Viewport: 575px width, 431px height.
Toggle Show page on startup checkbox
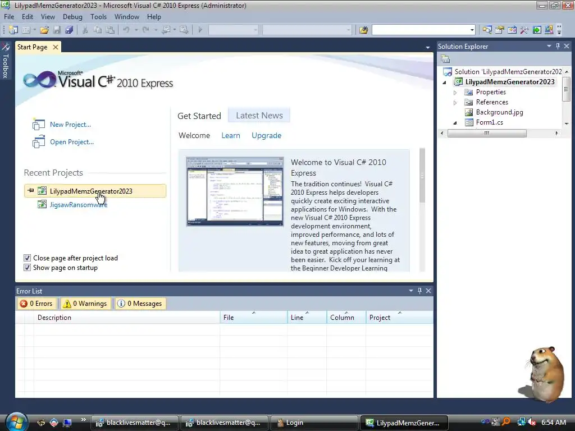(27, 268)
